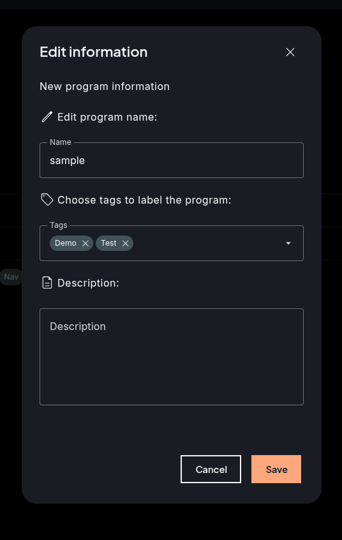Click the Name field label
The height and width of the screenshot is (540, 342).
[60, 142]
